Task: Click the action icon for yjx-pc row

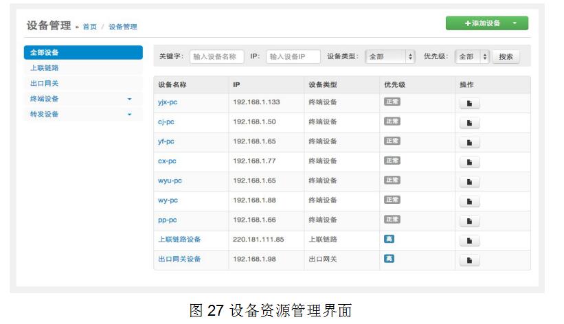Action: 469,104
